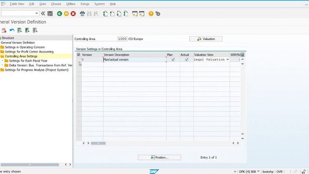
Task: Open the command field dropdown arrow
Action: [37, 13]
